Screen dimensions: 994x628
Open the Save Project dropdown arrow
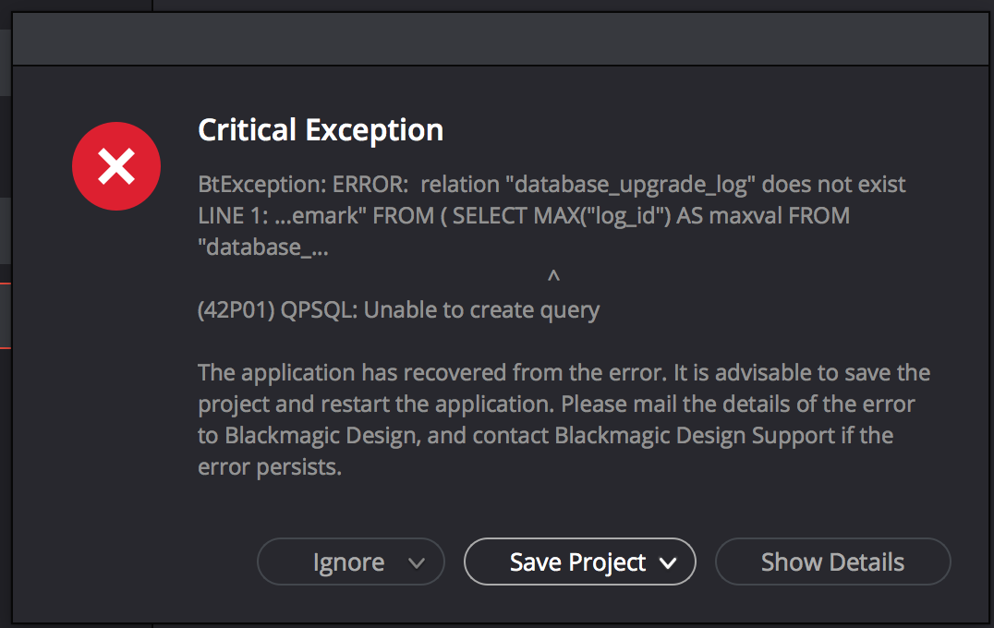point(668,562)
